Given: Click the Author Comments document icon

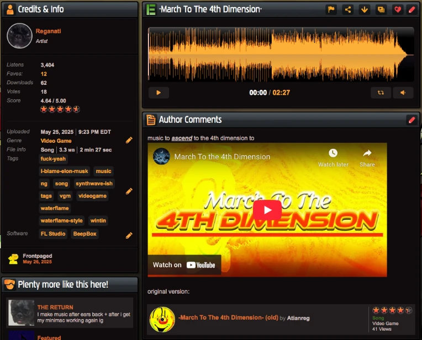Looking at the screenshot, I should pyautogui.click(x=151, y=120).
